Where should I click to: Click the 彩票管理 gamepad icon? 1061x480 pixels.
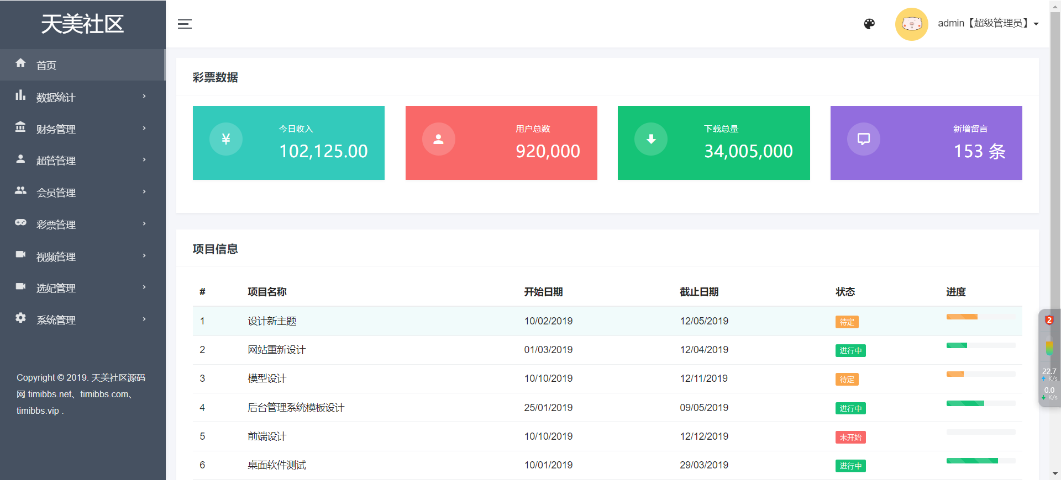20,223
